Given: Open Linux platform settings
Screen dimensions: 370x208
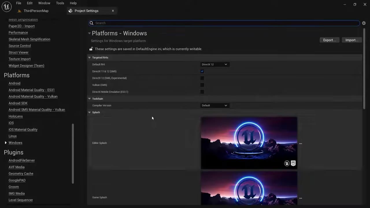Looking at the screenshot, I should [13, 136].
